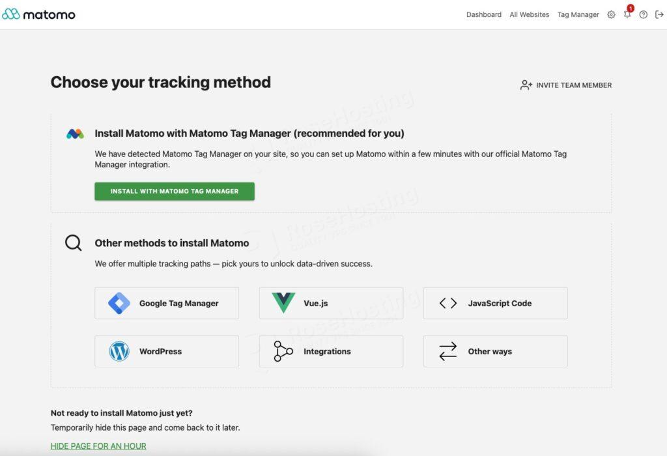Click the Integrations nodes icon
The image size is (667, 456).
(283, 351)
